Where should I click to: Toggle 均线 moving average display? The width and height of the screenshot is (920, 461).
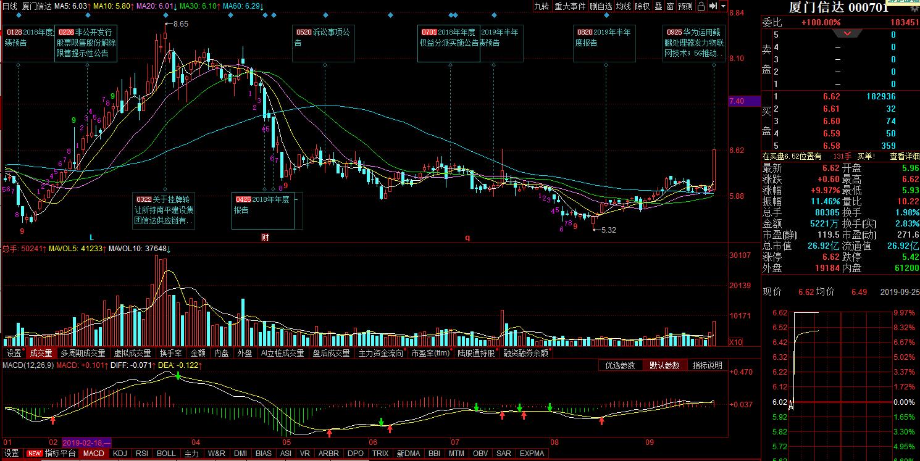624,6
